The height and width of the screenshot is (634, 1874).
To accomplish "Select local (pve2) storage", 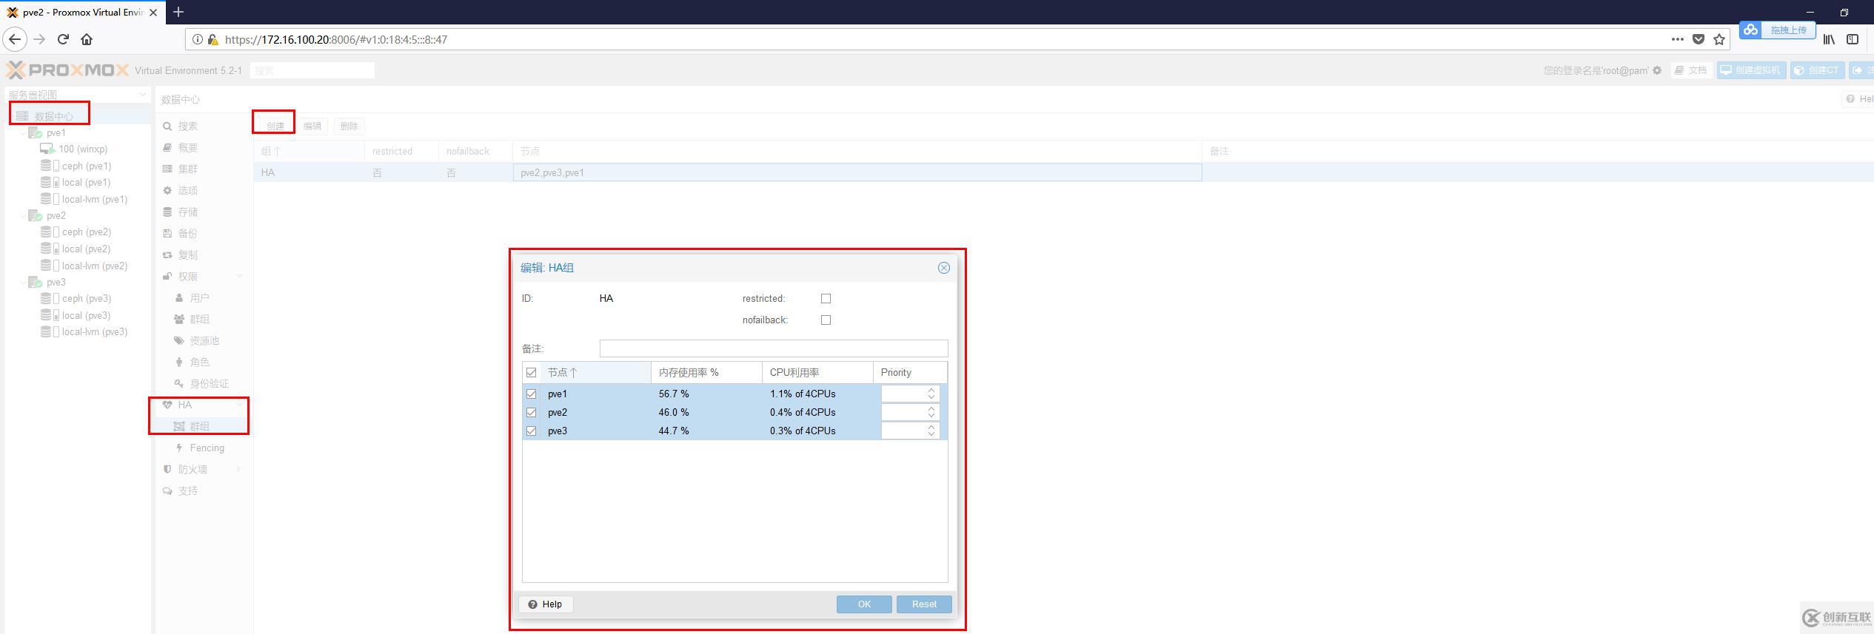I will tap(86, 249).
